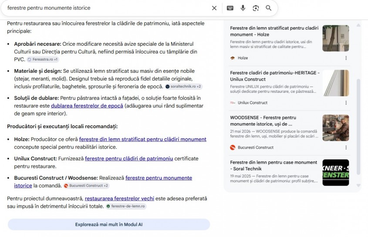This screenshot has width=368, height=237.
Task: Open 'Ferestre cladiri de patrimoniu-HERITAGE' result title
Action: coord(275,76)
